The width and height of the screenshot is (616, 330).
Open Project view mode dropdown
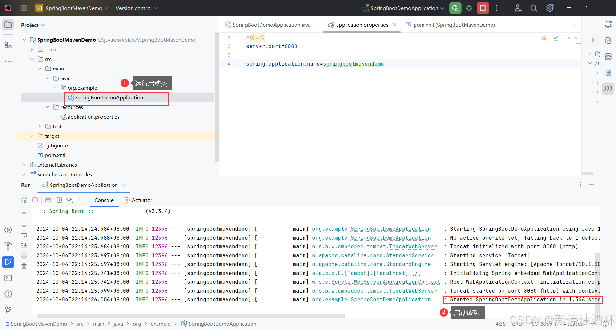pos(33,25)
